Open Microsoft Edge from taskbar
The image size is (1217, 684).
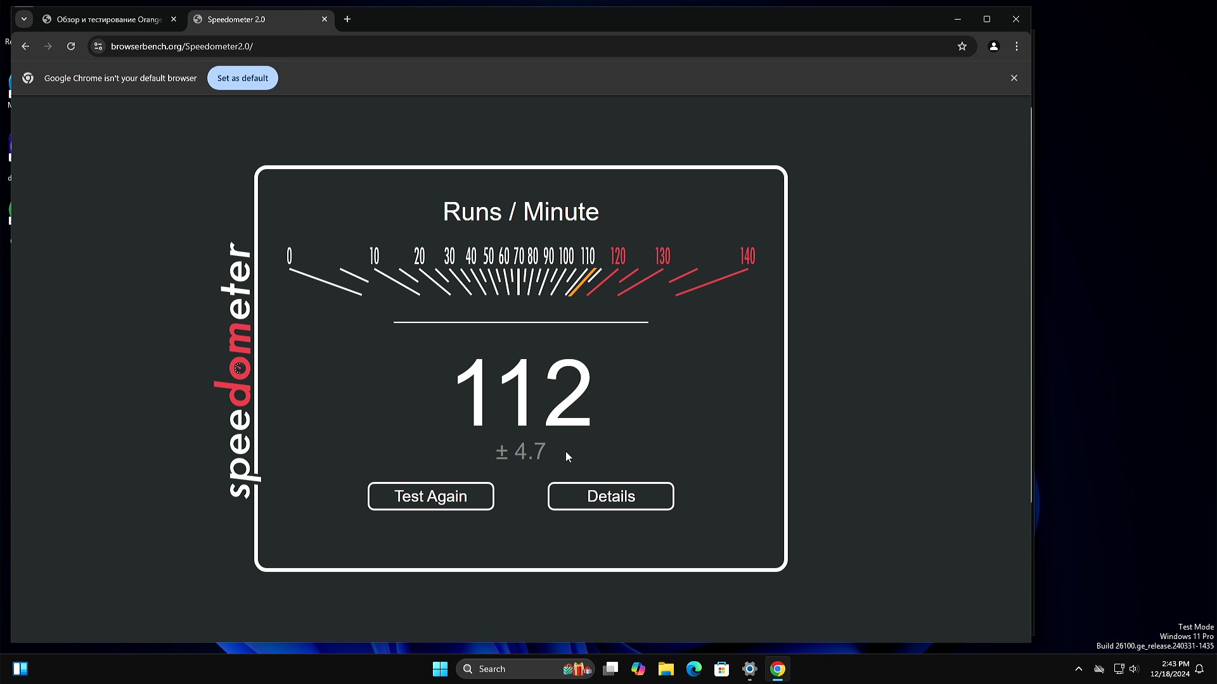tap(693, 669)
